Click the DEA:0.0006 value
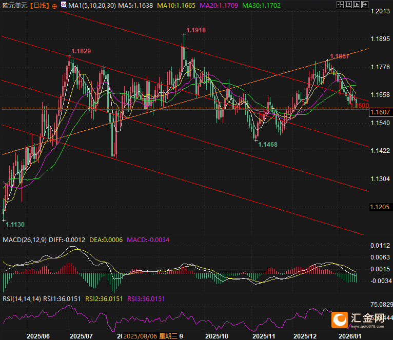Image resolution: width=393 pixels, height=340 pixels. (106, 240)
